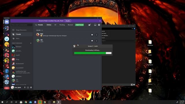Open friend Jet.'s row in the Online list
185x104 pixels.
coord(67,41)
